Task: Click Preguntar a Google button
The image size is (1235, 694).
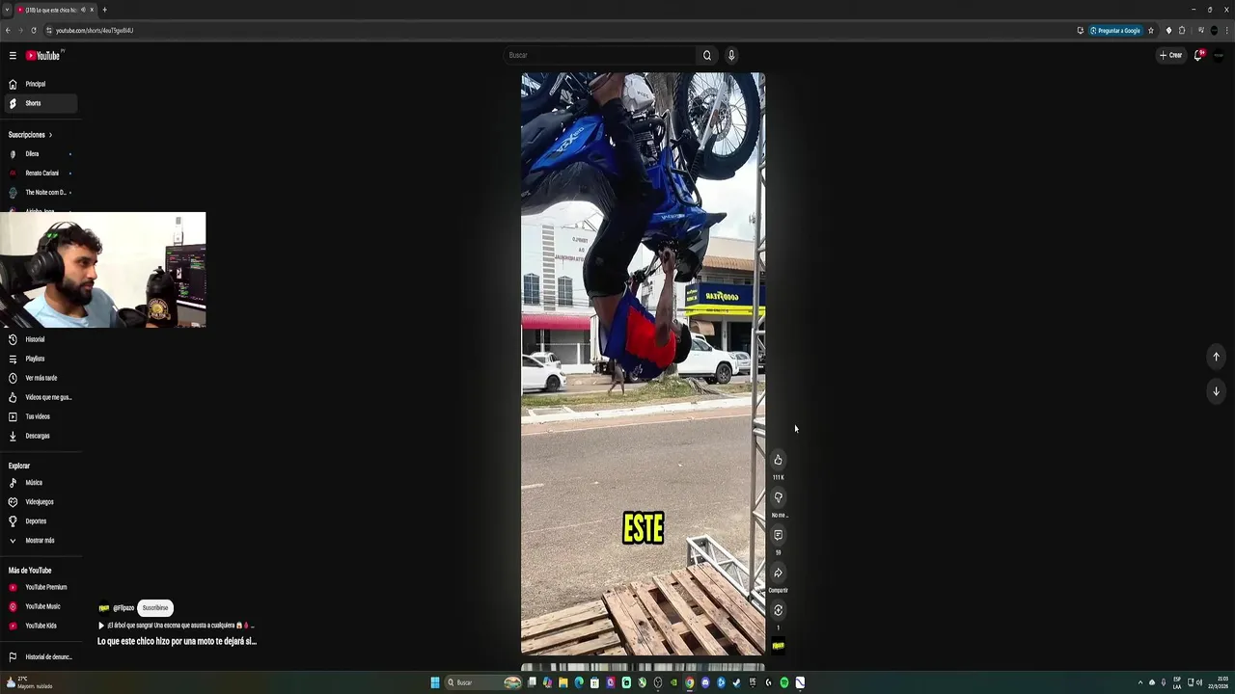Action: [1115, 30]
